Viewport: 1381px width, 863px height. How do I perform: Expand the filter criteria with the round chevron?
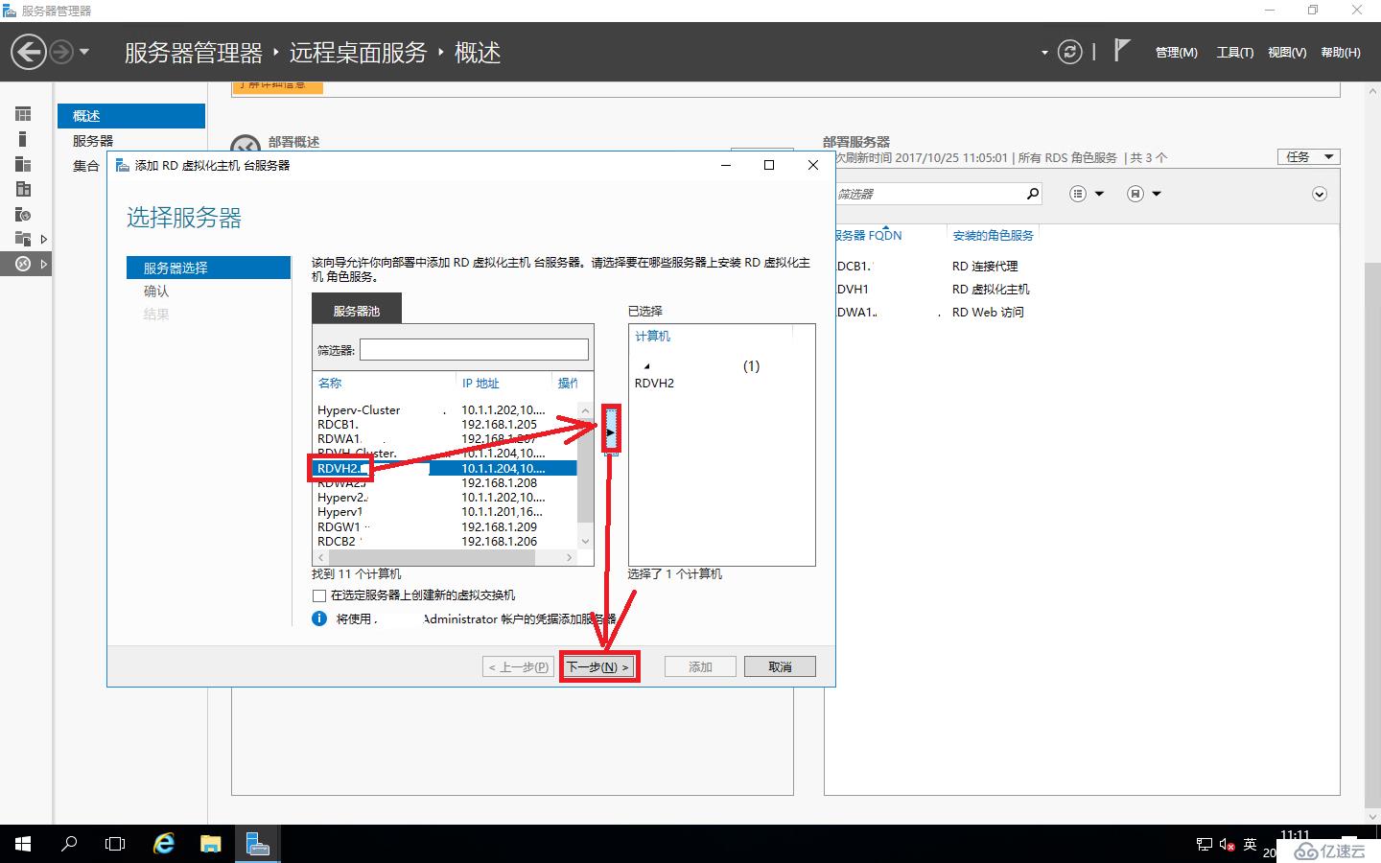point(1320,194)
